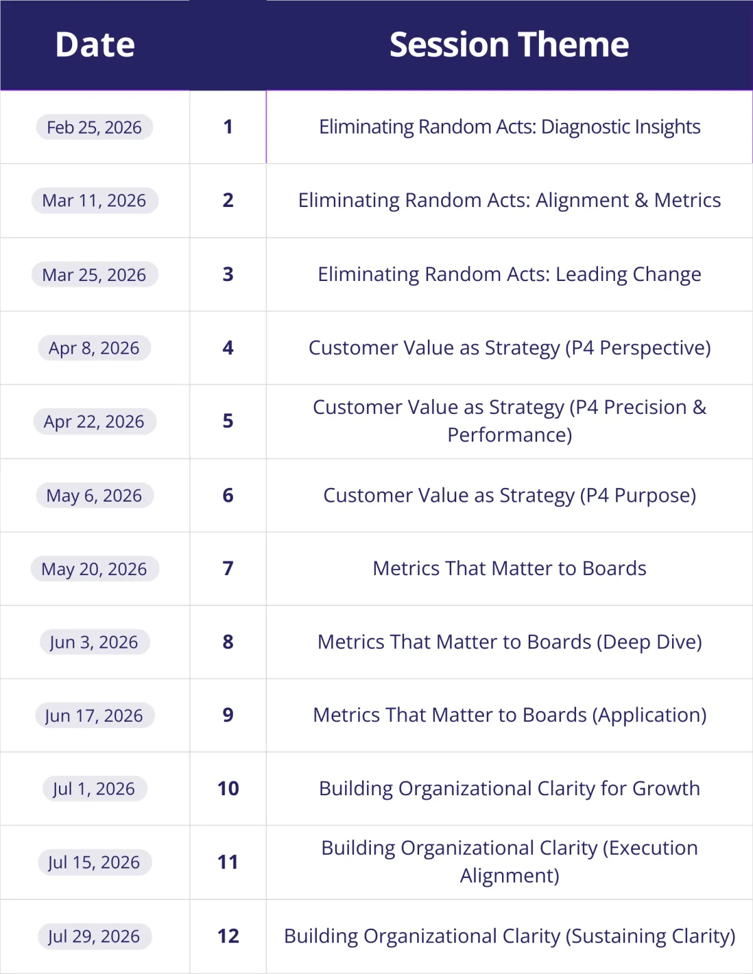The image size is (753, 974).
Task: Select the Apr 22, 2026 date pill
Action: (x=94, y=421)
